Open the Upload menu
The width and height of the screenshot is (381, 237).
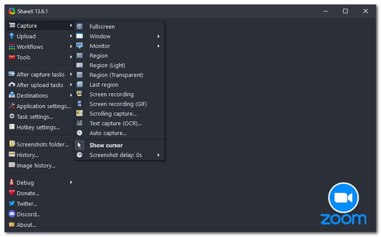click(26, 36)
